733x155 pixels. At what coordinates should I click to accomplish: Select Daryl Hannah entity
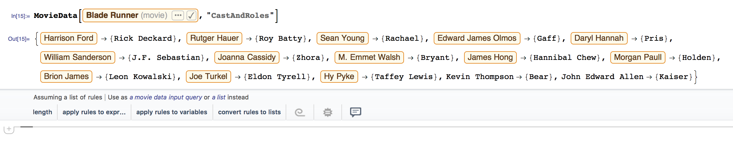point(599,38)
